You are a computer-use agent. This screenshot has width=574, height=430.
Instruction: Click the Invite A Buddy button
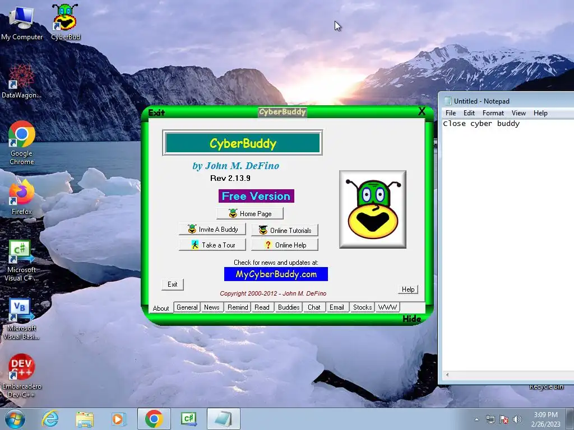point(212,229)
